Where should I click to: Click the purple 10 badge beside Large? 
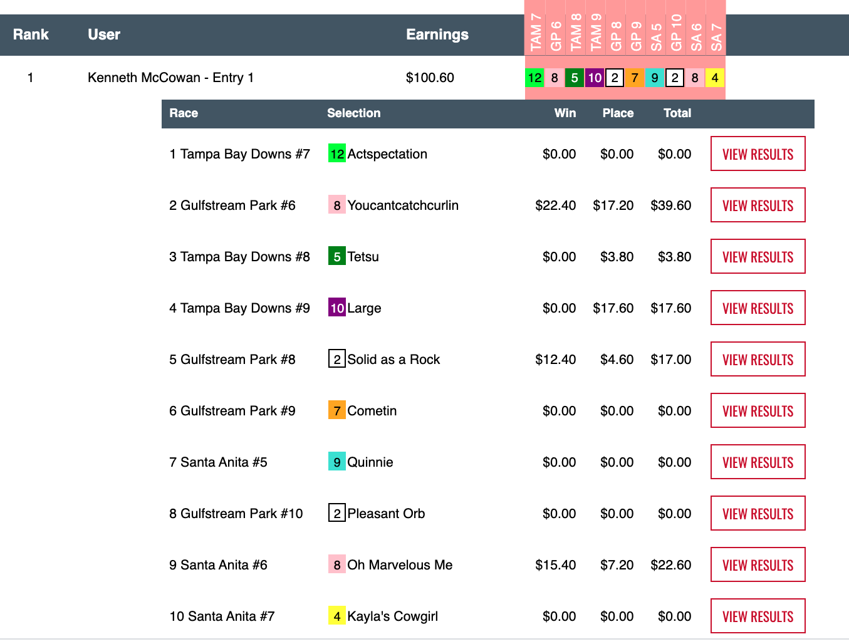pyautogui.click(x=336, y=308)
